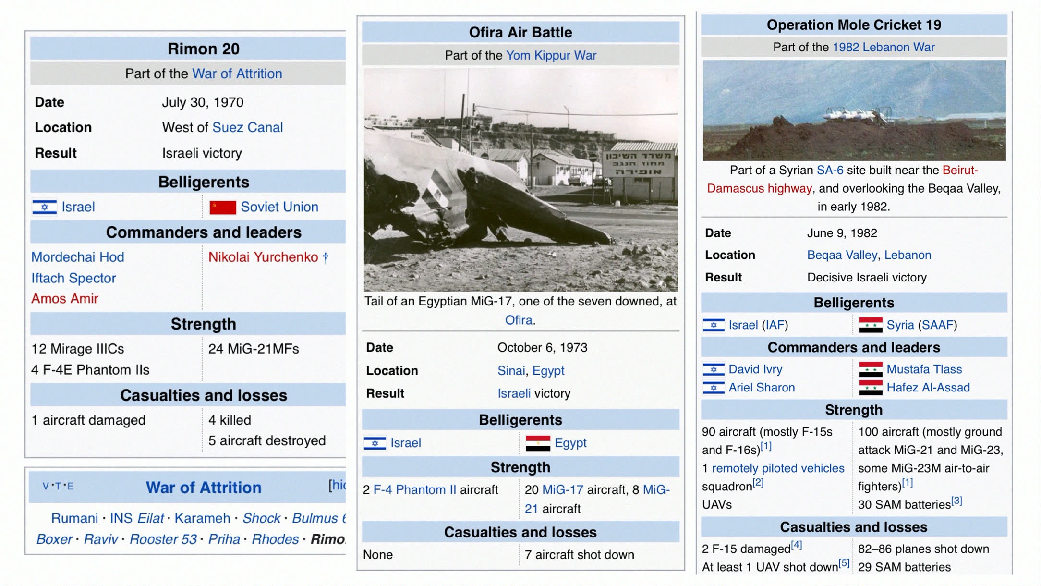Open the Nikolai Yurchenko red link

pyautogui.click(x=263, y=257)
